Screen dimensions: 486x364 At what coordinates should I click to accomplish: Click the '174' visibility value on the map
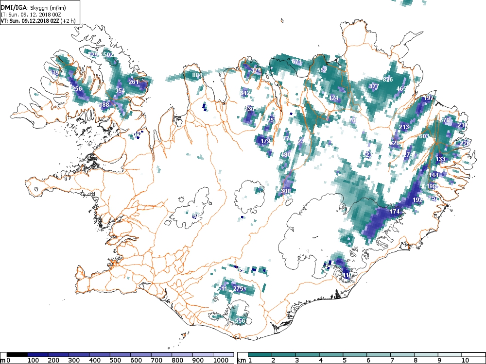point(395,212)
